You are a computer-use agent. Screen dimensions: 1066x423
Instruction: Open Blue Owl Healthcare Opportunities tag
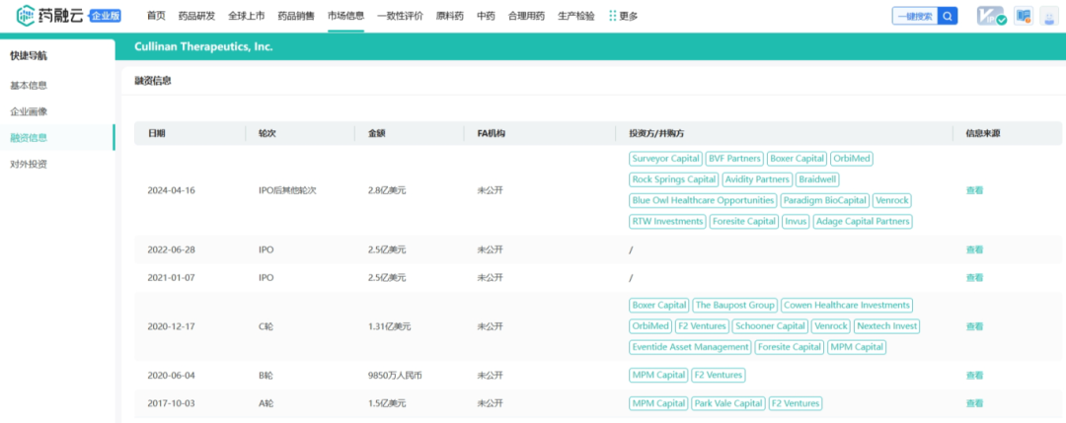[703, 200]
